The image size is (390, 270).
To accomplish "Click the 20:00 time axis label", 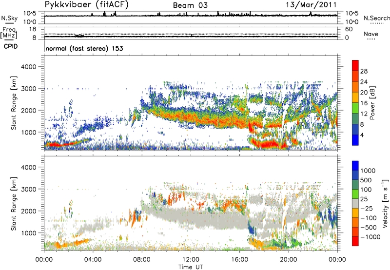I will click(289, 260).
